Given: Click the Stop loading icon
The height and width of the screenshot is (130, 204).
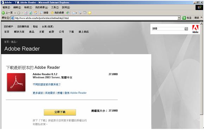Looking at the screenshot, I should 26,13.
